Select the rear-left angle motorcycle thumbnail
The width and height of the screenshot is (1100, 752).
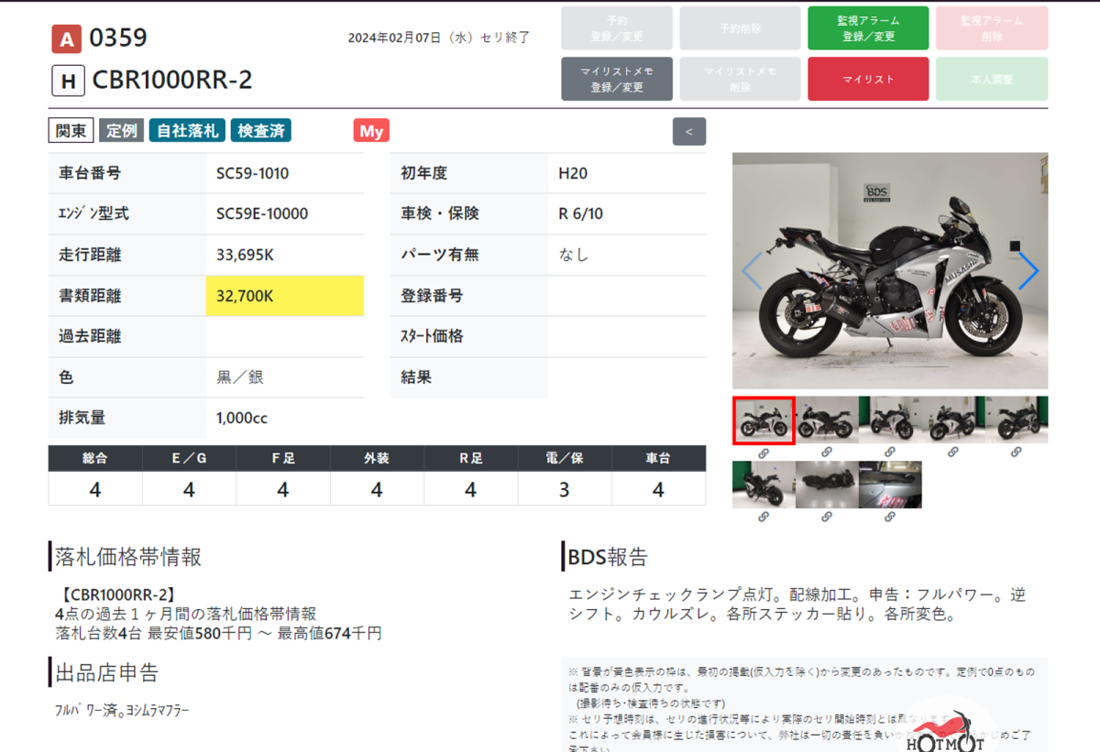point(764,485)
